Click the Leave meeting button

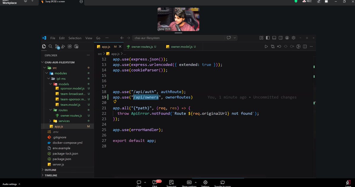click(x=348, y=183)
